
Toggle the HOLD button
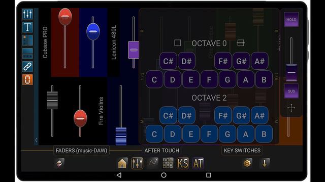pos(291,20)
